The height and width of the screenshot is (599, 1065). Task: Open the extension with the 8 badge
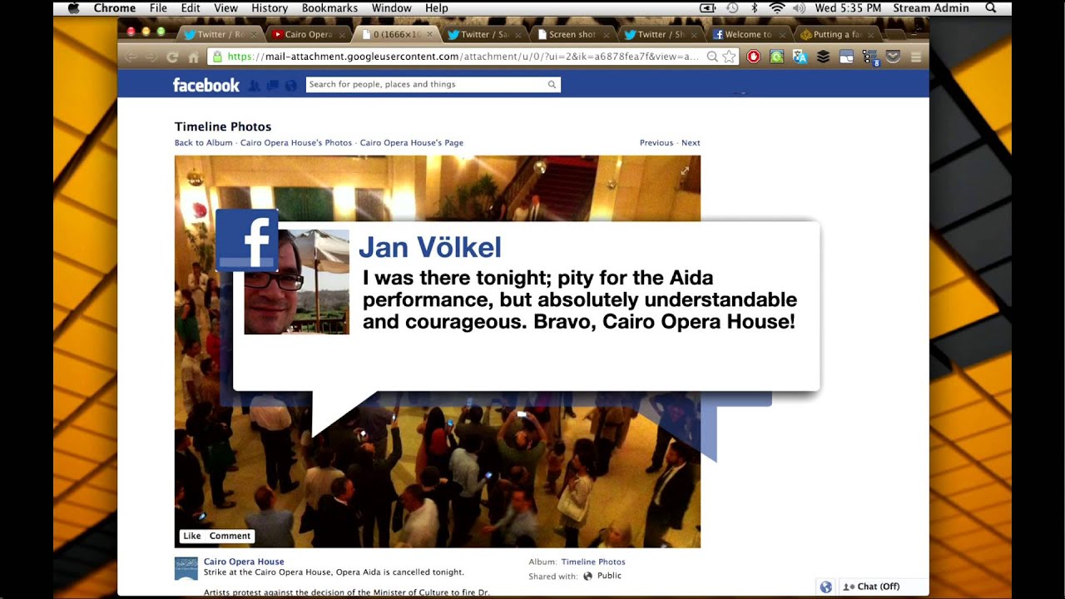[x=870, y=57]
